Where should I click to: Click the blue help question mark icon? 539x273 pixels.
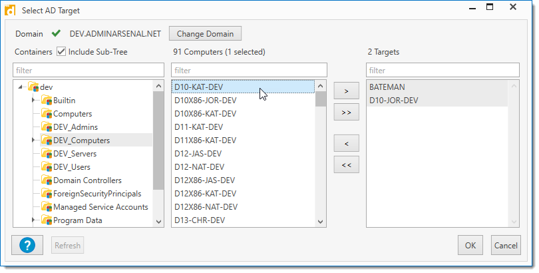click(27, 245)
